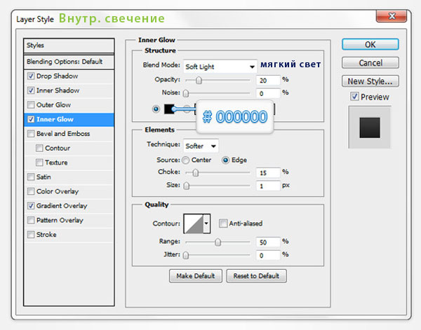Viewport: 421px width, 330px height.
Task: Toggle the Drop Shadow checkbox
Action: click(x=30, y=76)
